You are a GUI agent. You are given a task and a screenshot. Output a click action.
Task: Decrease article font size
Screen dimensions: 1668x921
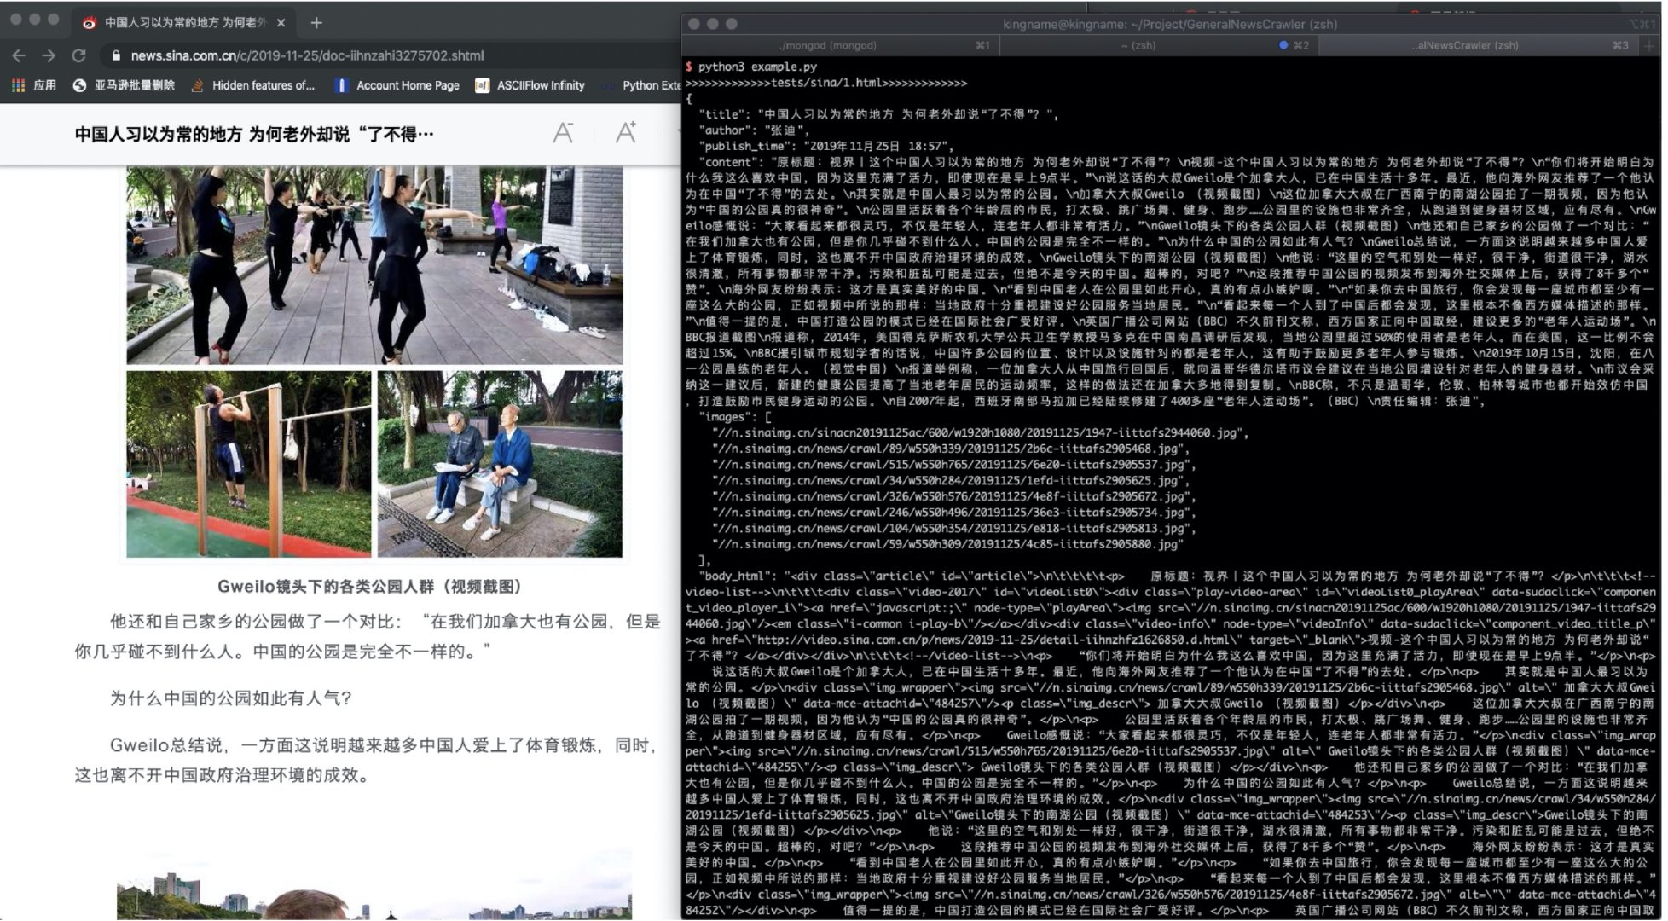[563, 133]
